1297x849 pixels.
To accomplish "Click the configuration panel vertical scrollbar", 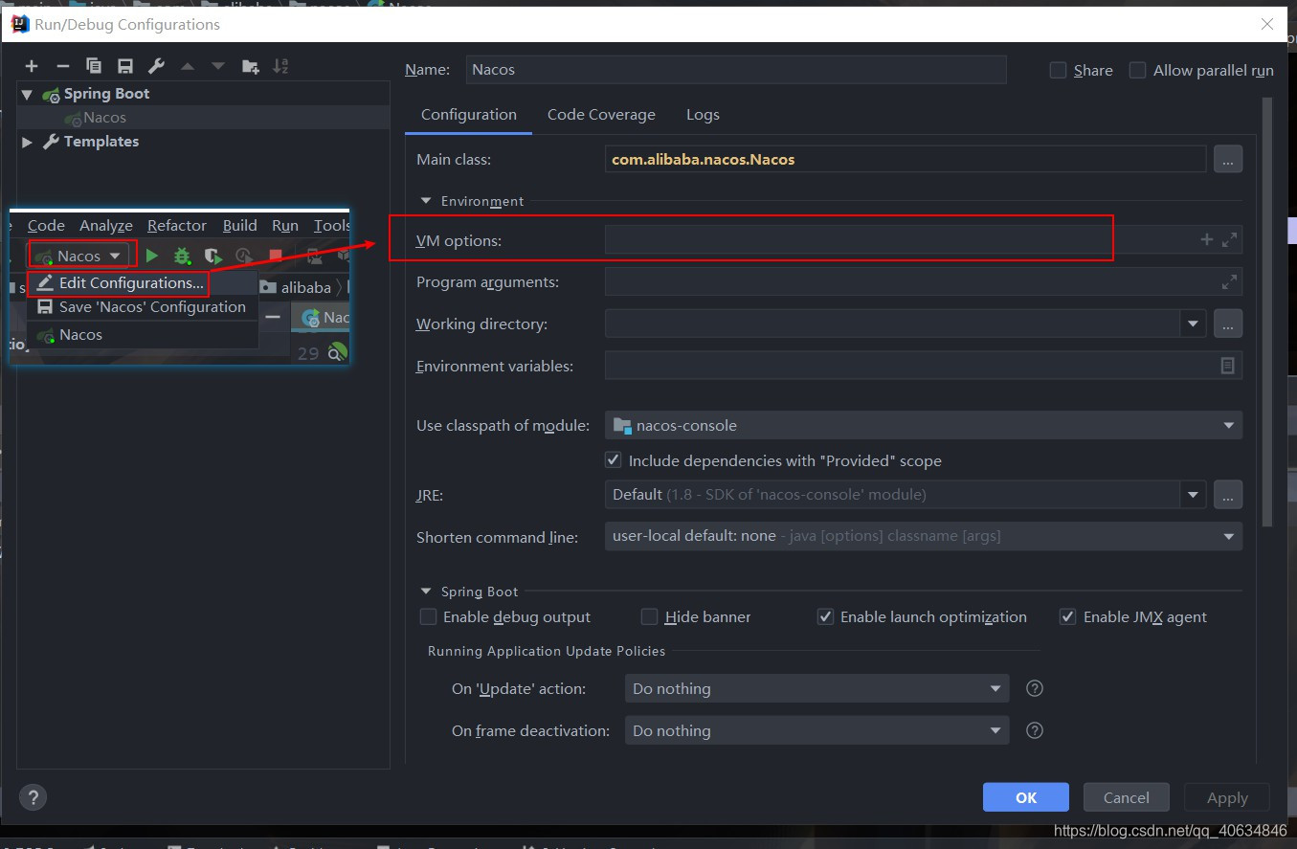I will 1267,311.
